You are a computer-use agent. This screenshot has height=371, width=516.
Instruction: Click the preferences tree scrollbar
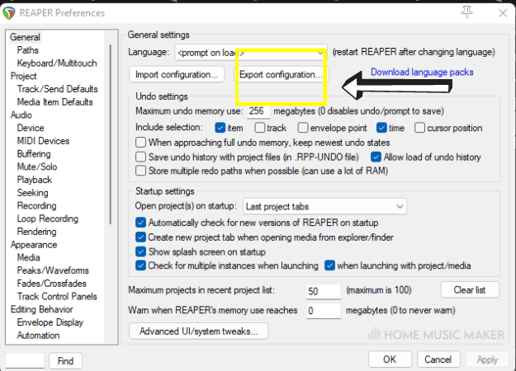click(111, 134)
